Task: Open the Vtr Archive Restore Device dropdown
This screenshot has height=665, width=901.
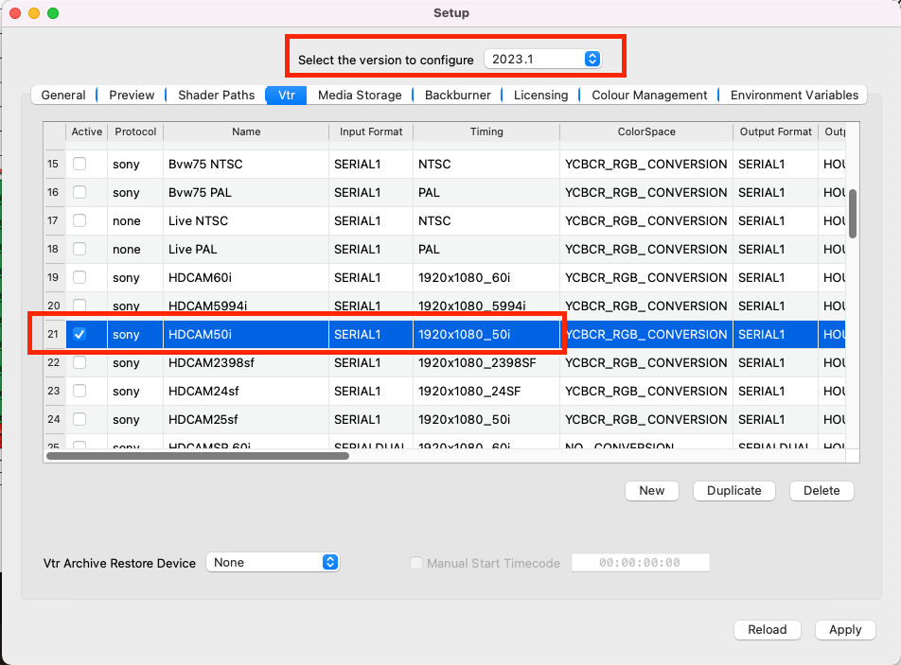Action: pos(273,562)
